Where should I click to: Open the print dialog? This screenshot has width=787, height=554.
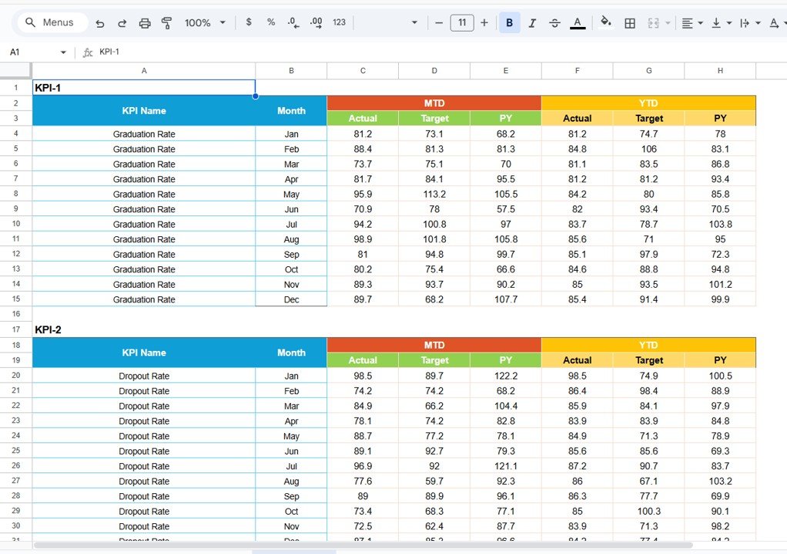[145, 22]
